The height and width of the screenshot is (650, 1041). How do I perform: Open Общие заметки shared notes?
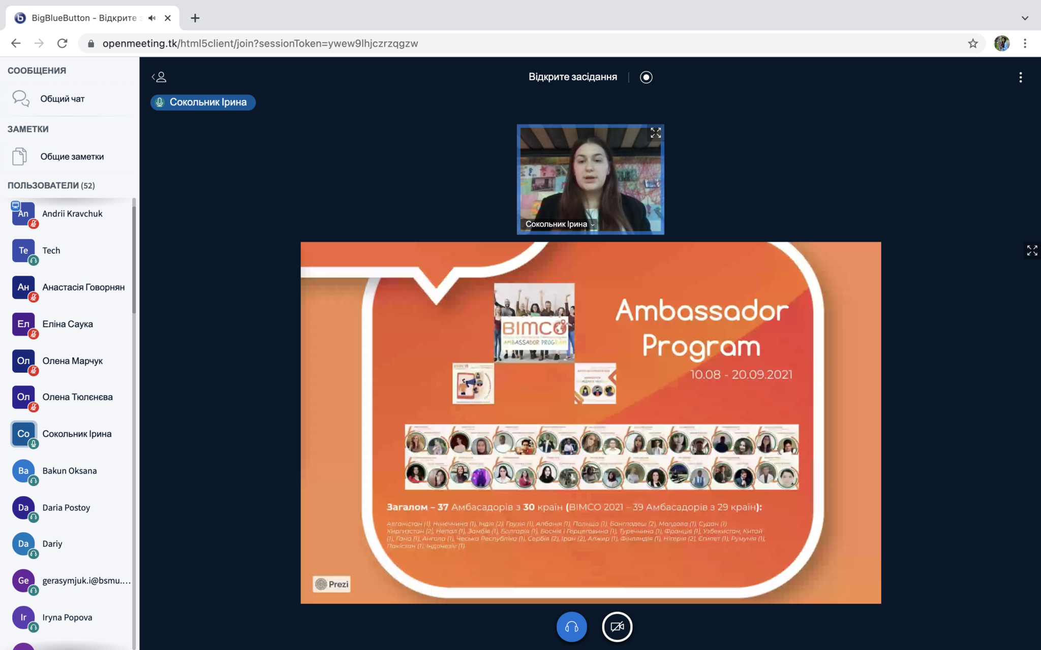72,156
